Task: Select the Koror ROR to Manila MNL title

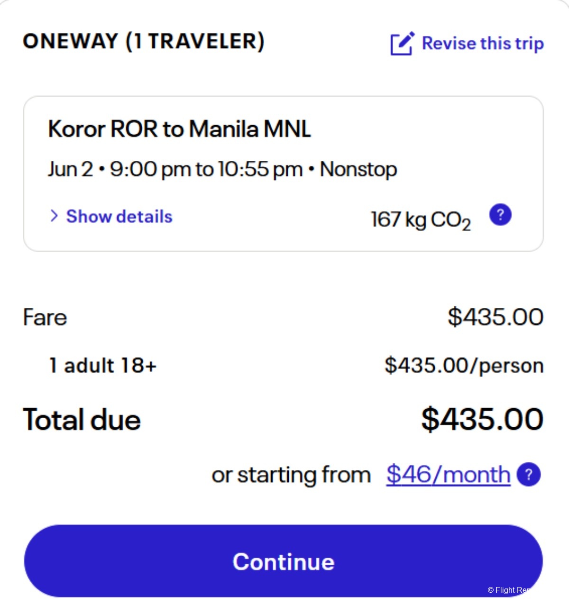Action: pos(179,129)
